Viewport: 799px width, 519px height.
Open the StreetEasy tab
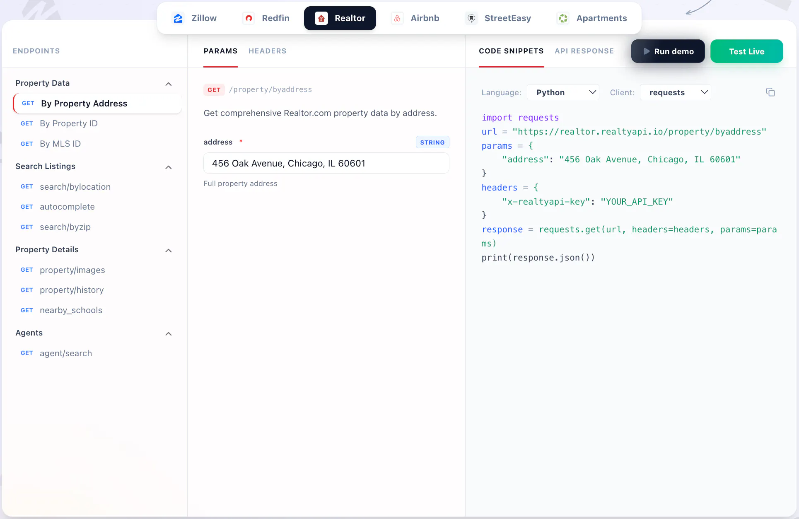[498, 18]
